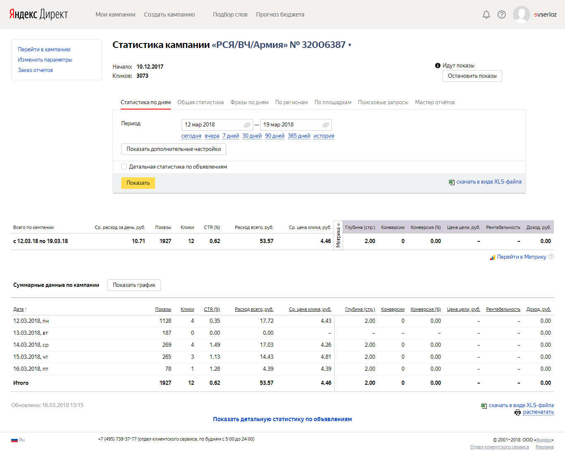Click the Остановить показы button
The height and width of the screenshot is (460, 565).
click(472, 76)
